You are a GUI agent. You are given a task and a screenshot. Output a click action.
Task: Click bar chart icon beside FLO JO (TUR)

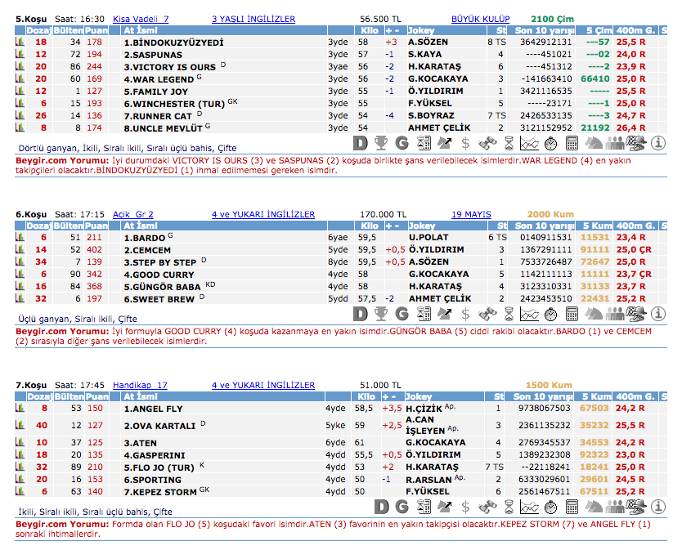pyautogui.click(x=20, y=467)
